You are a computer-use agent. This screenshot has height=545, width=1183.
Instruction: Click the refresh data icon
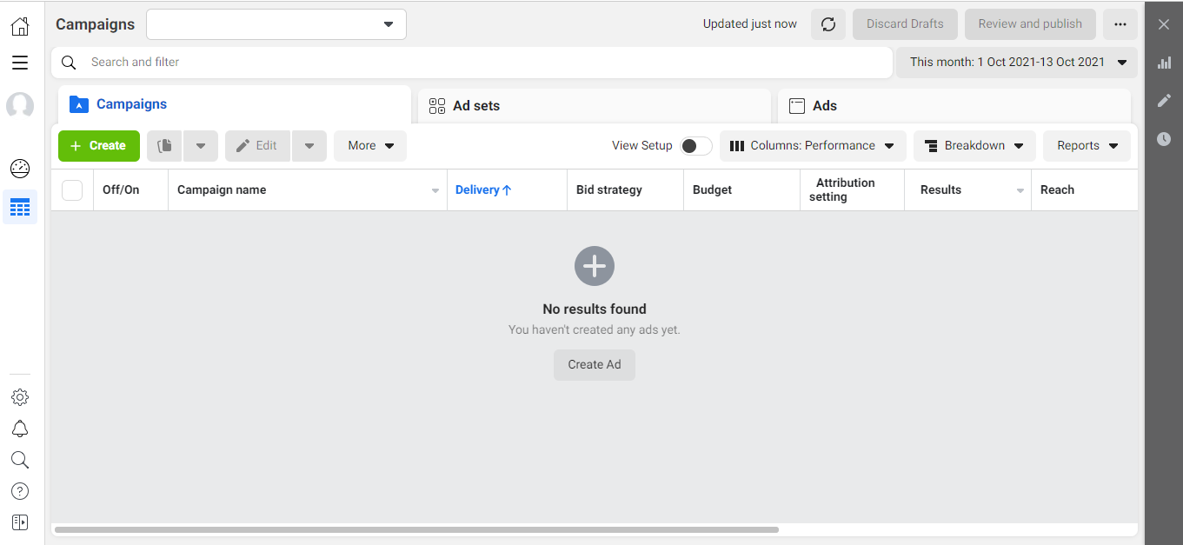827,24
